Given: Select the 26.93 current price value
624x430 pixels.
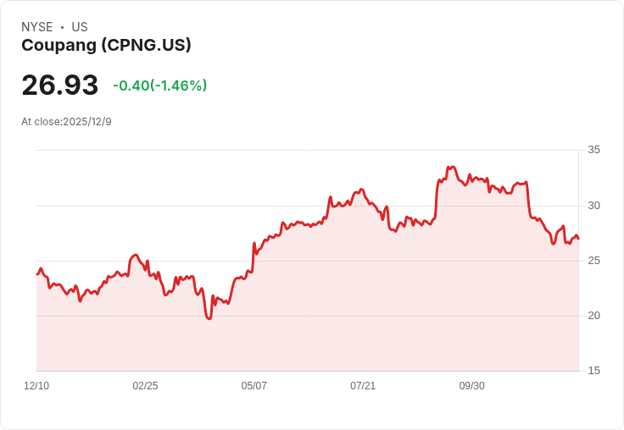Looking at the screenshot, I should coord(59,85).
